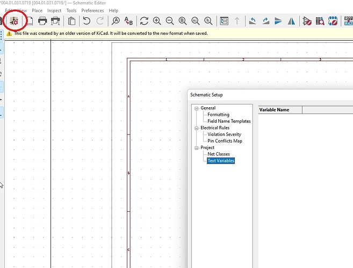Zoom out of the schematic
353x268 pixels.
pyautogui.click(x=170, y=21)
